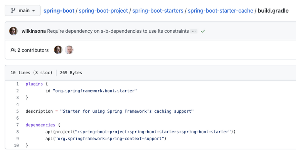Click green check commit status icon
Viewport: 296px width, 154px height.
click(203, 31)
